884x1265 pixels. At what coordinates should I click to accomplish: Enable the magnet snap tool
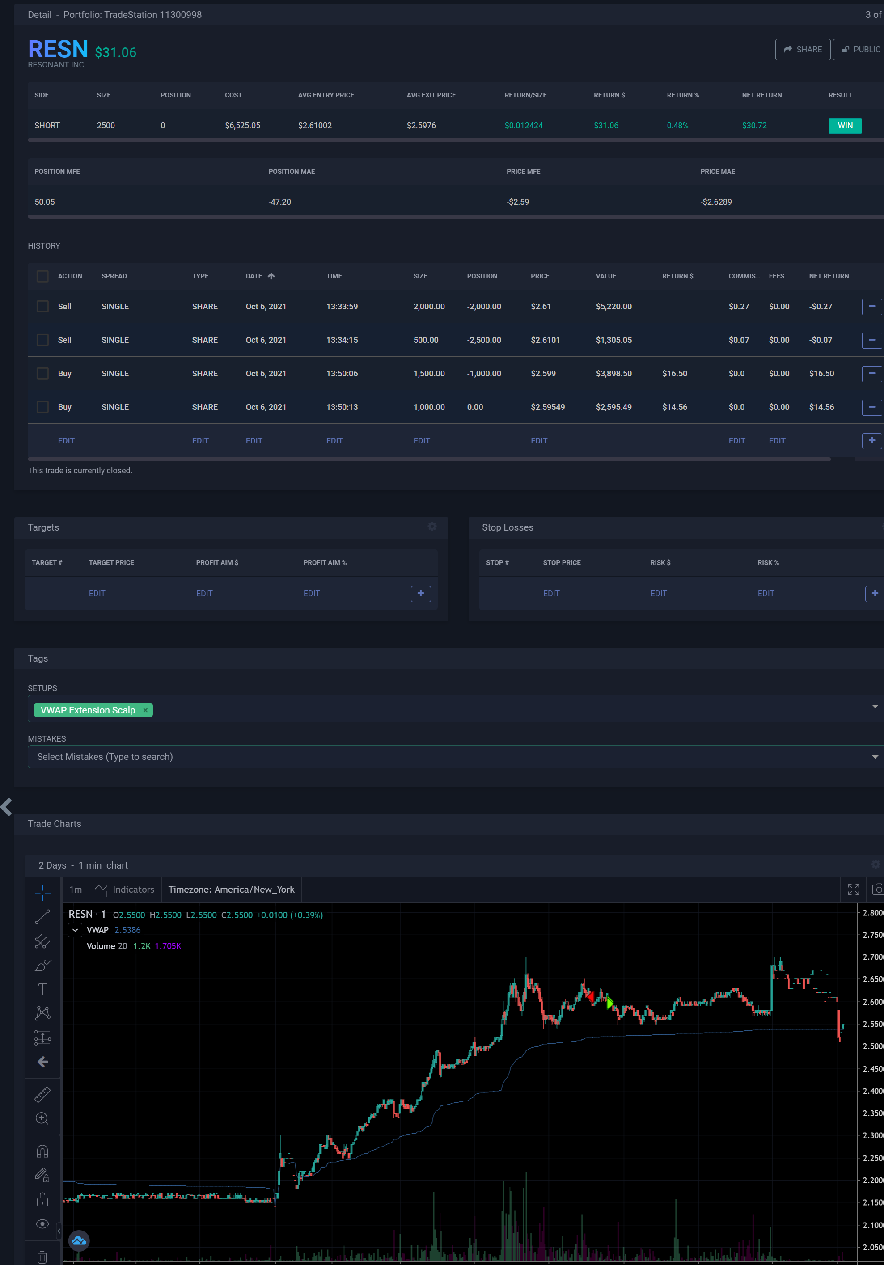42,1151
